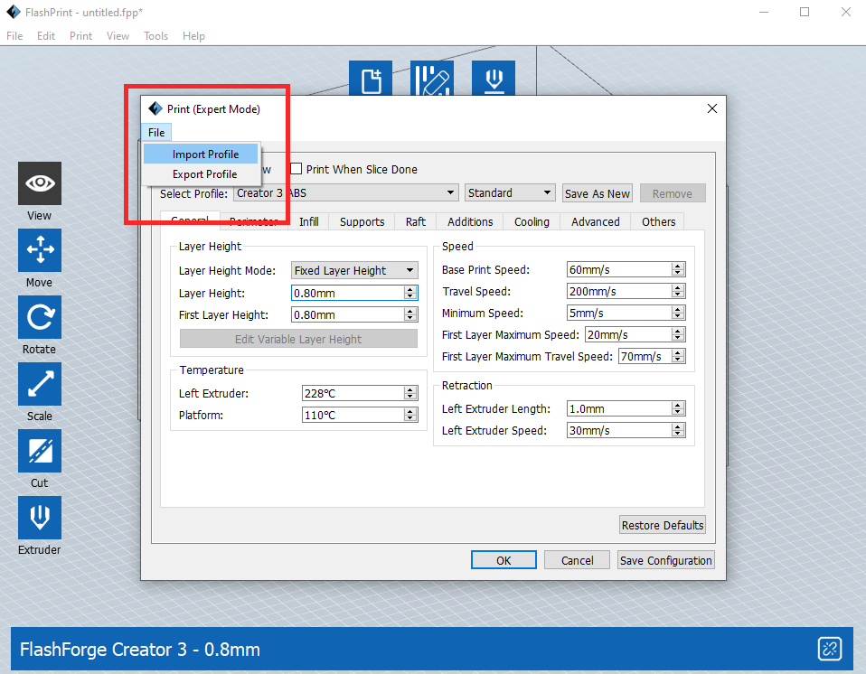Viewport: 866px width, 674px height.
Task: Switch to the Supports tab
Action: (x=362, y=222)
